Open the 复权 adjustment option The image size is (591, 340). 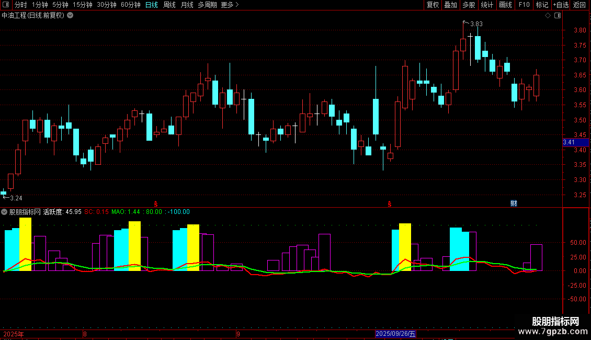point(433,5)
